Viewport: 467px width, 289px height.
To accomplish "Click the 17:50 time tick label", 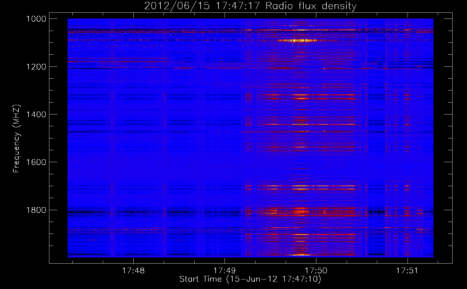I will (316, 271).
